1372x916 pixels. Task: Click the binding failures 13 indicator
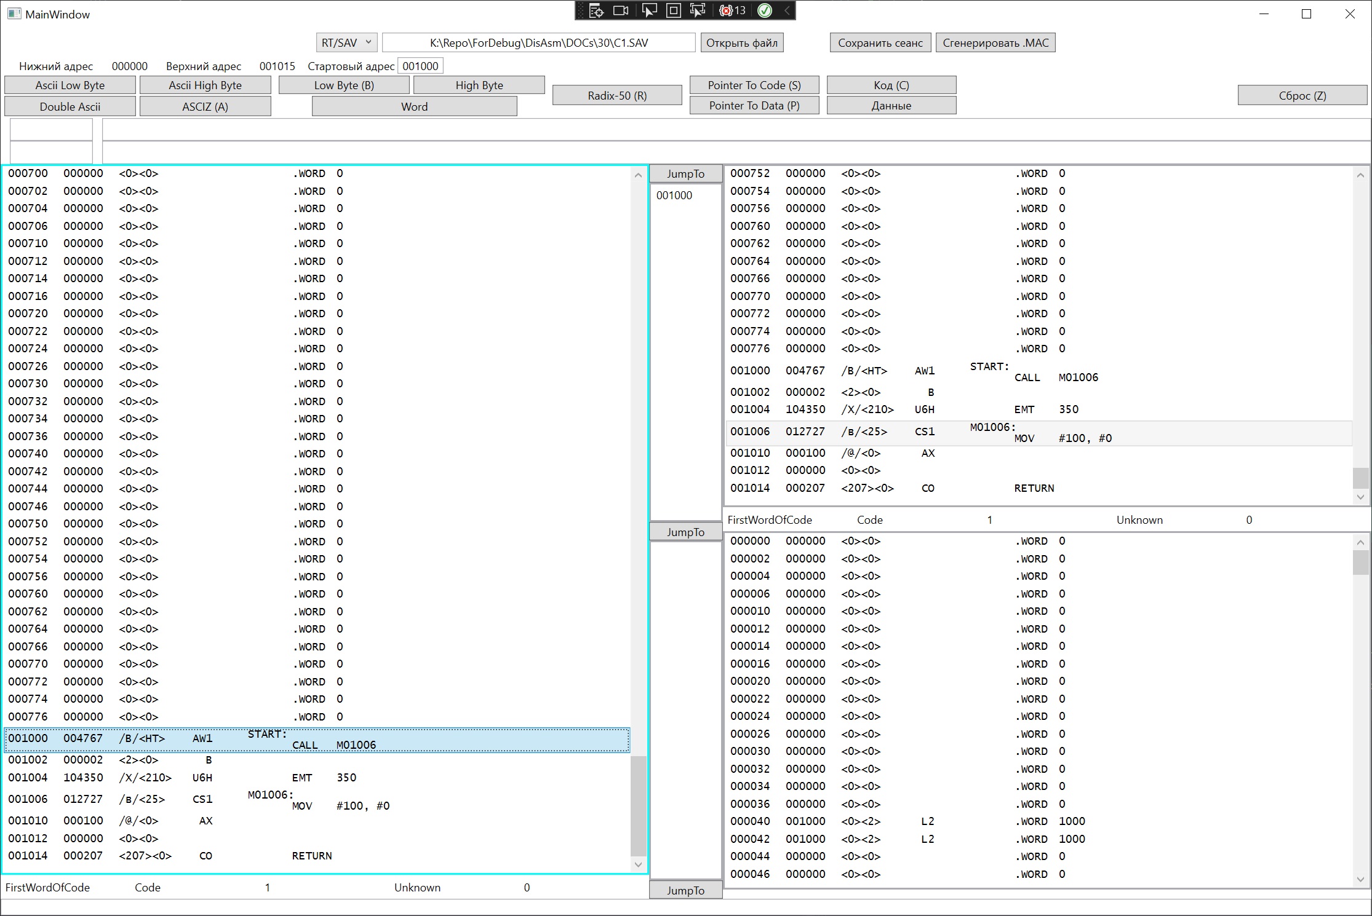click(732, 10)
